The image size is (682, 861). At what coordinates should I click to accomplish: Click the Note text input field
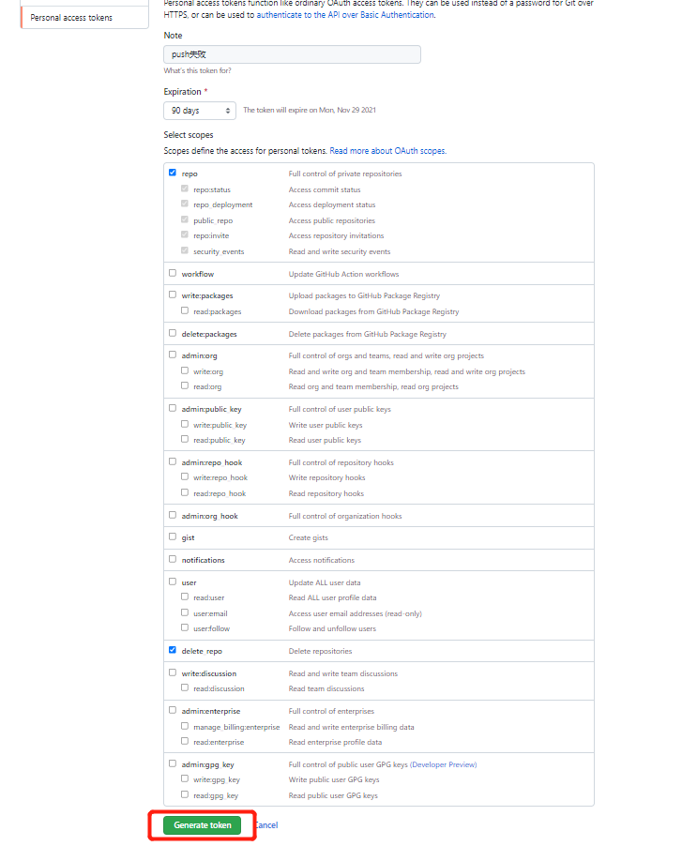tap(292, 54)
